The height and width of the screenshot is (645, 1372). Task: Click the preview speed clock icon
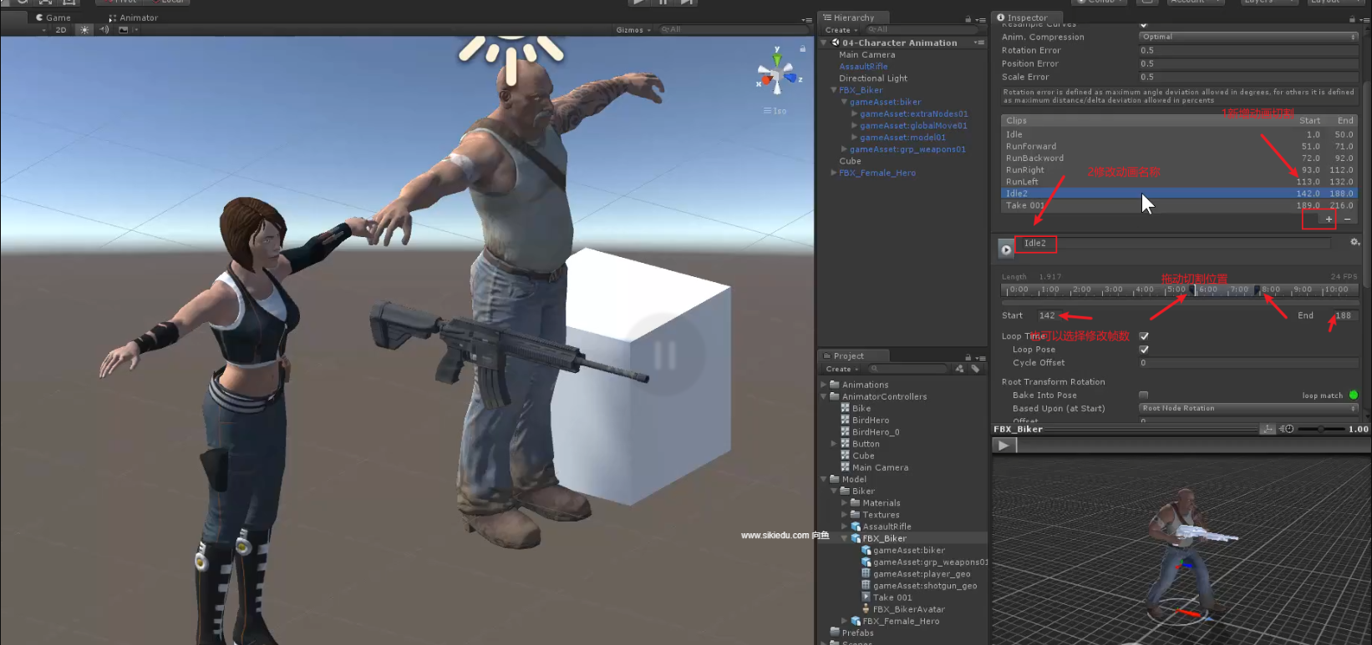tap(1287, 429)
